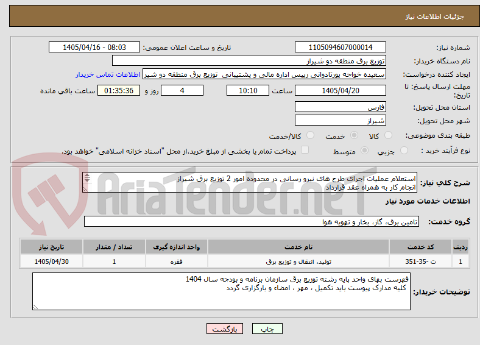Click the نام خدمت column header
Screen dimensions: 480x345
[x=298, y=247]
